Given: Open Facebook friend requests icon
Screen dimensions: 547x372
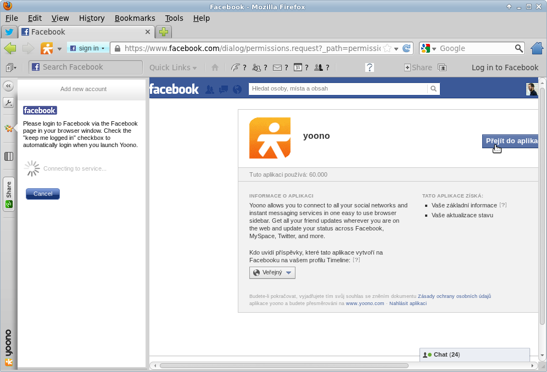Looking at the screenshot, I should point(210,89).
